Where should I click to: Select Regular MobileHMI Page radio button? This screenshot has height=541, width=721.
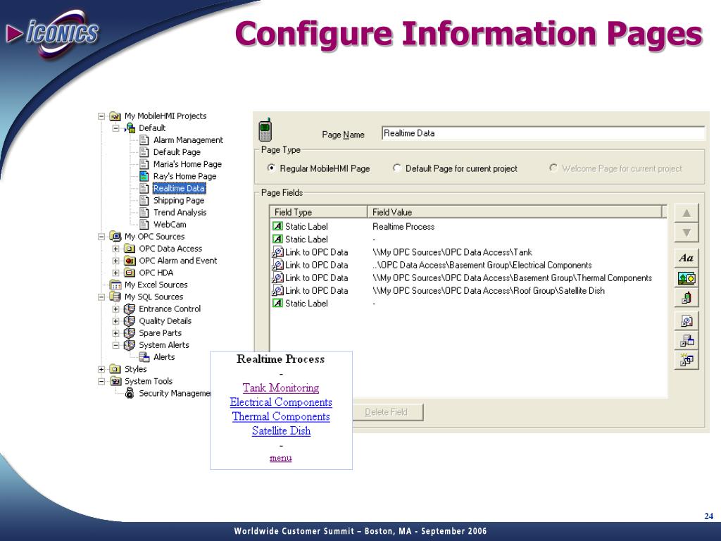tap(271, 168)
